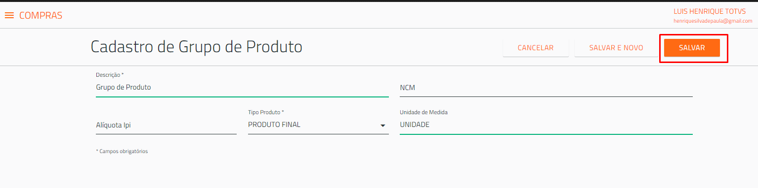The height and width of the screenshot is (188, 758).
Task: Click the user email address
Action: [x=713, y=21]
